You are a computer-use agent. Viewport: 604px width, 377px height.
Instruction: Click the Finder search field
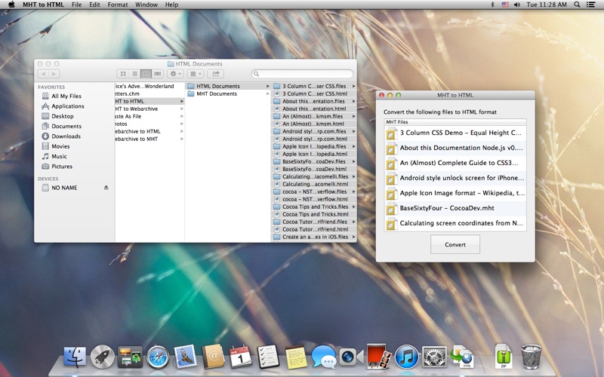(x=303, y=74)
